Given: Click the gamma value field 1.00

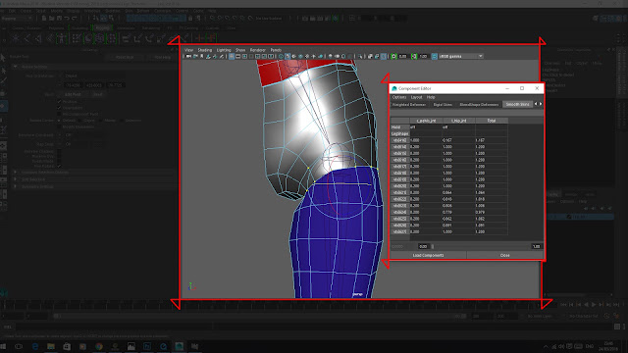Looking at the screenshot, I should tap(423, 57).
